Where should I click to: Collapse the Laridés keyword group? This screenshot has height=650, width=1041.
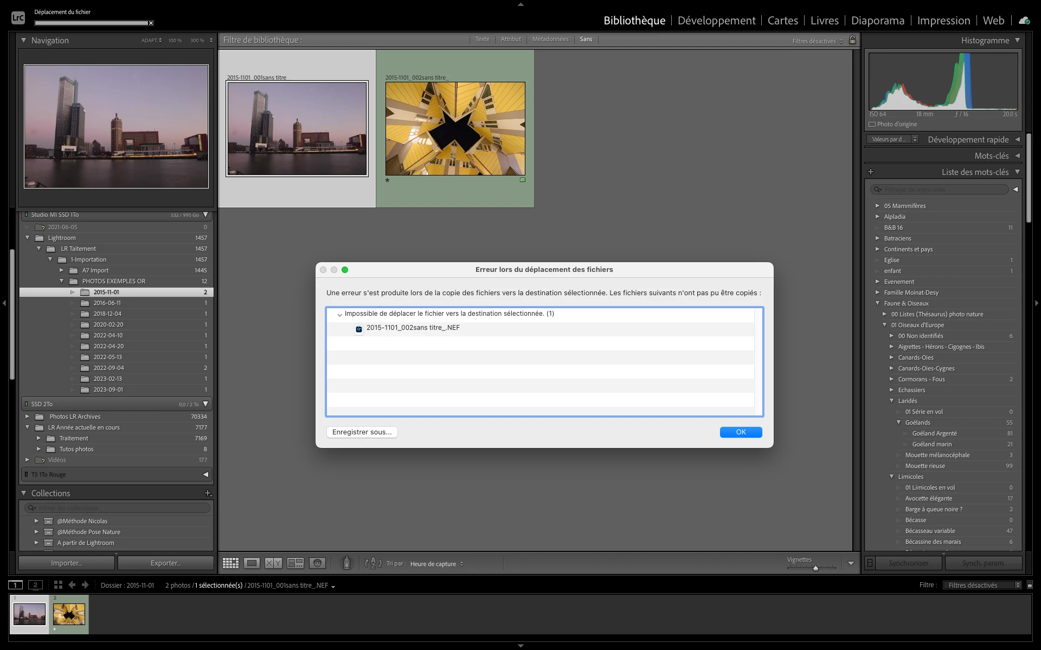point(891,401)
